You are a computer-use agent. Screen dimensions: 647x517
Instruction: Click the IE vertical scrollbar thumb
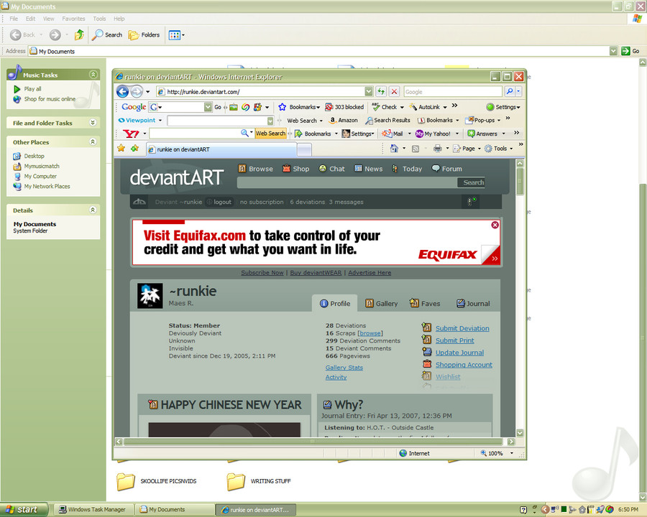pyautogui.click(x=520, y=180)
